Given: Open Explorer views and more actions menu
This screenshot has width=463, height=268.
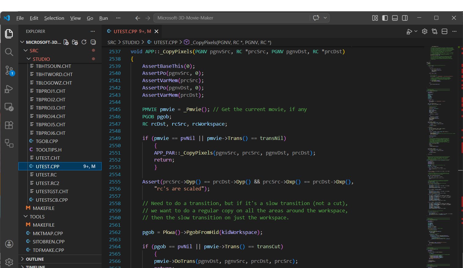Looking at the screenshot, I should pyautogui.click(x=93, y=31).
